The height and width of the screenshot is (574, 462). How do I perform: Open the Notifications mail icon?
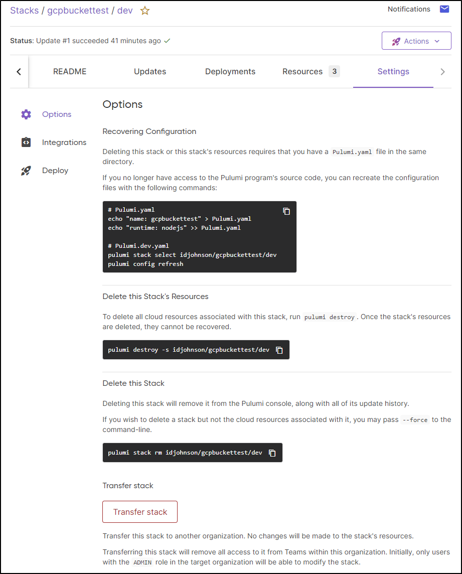(444, 9)
